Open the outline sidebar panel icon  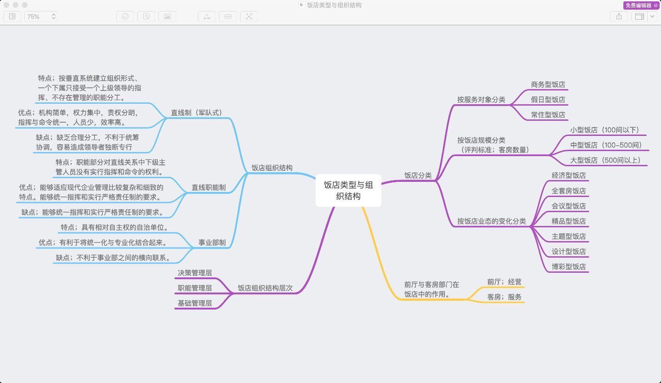click(x=12, y=17)
